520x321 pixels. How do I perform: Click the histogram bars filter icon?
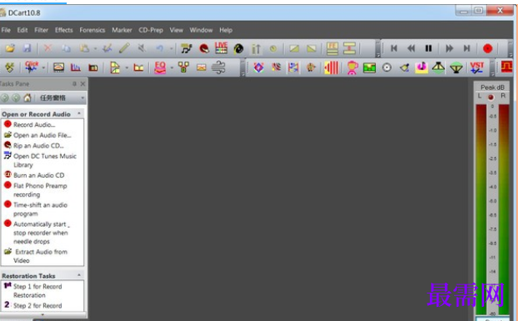pos(75,68)
